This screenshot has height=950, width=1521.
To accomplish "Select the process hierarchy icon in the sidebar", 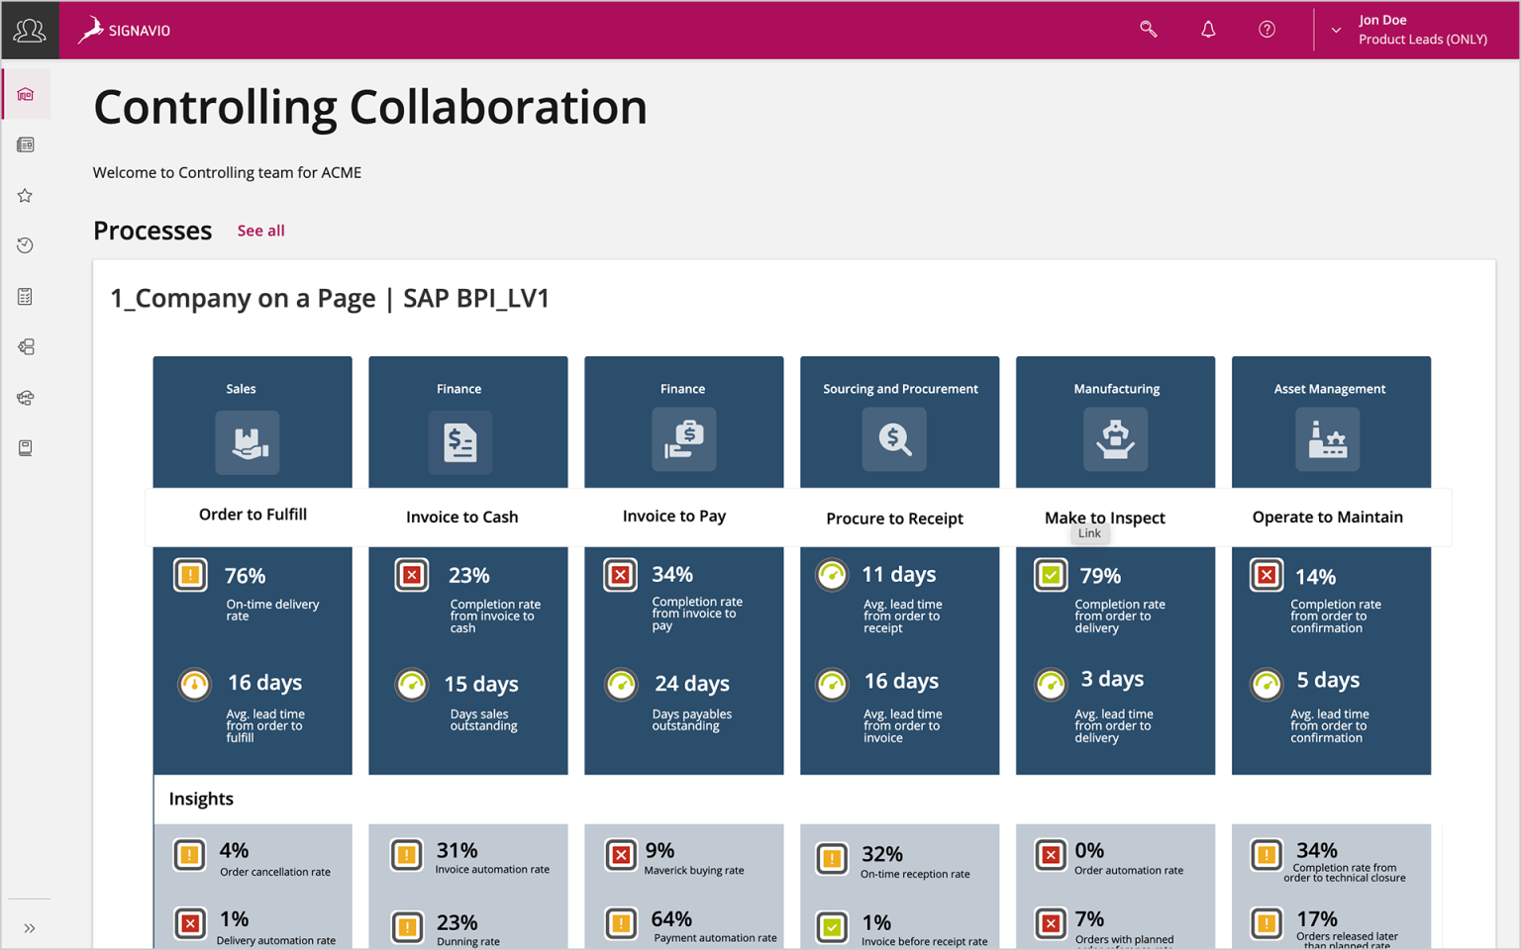I will (x=27, y=346).
